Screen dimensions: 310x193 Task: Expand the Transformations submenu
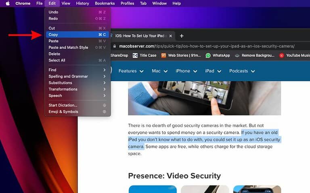pyautogui.click(x=77, y=89)
